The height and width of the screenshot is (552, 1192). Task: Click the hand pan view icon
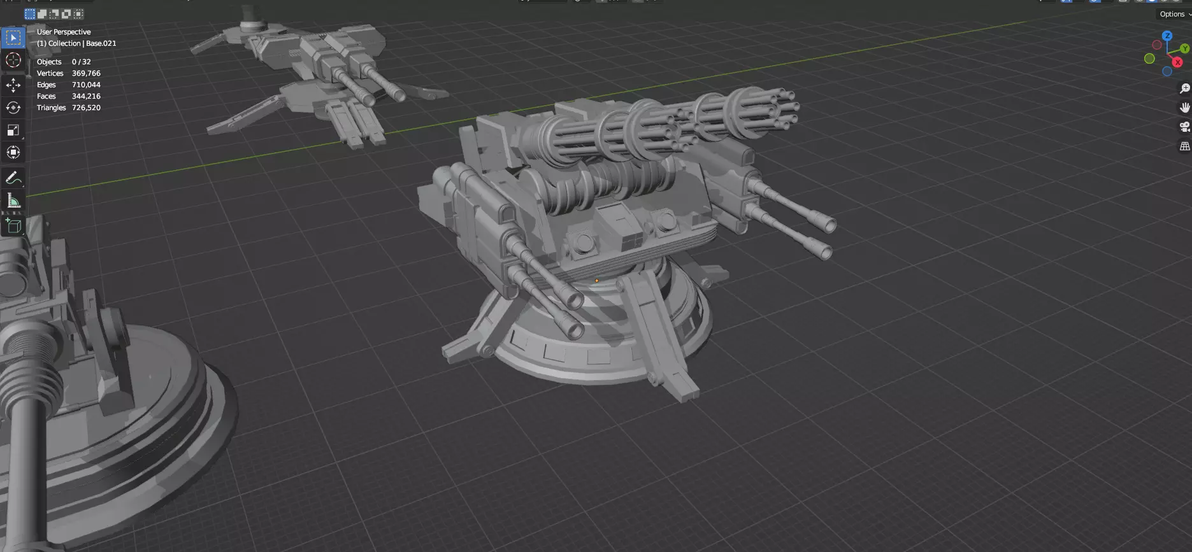(1185, 108)
